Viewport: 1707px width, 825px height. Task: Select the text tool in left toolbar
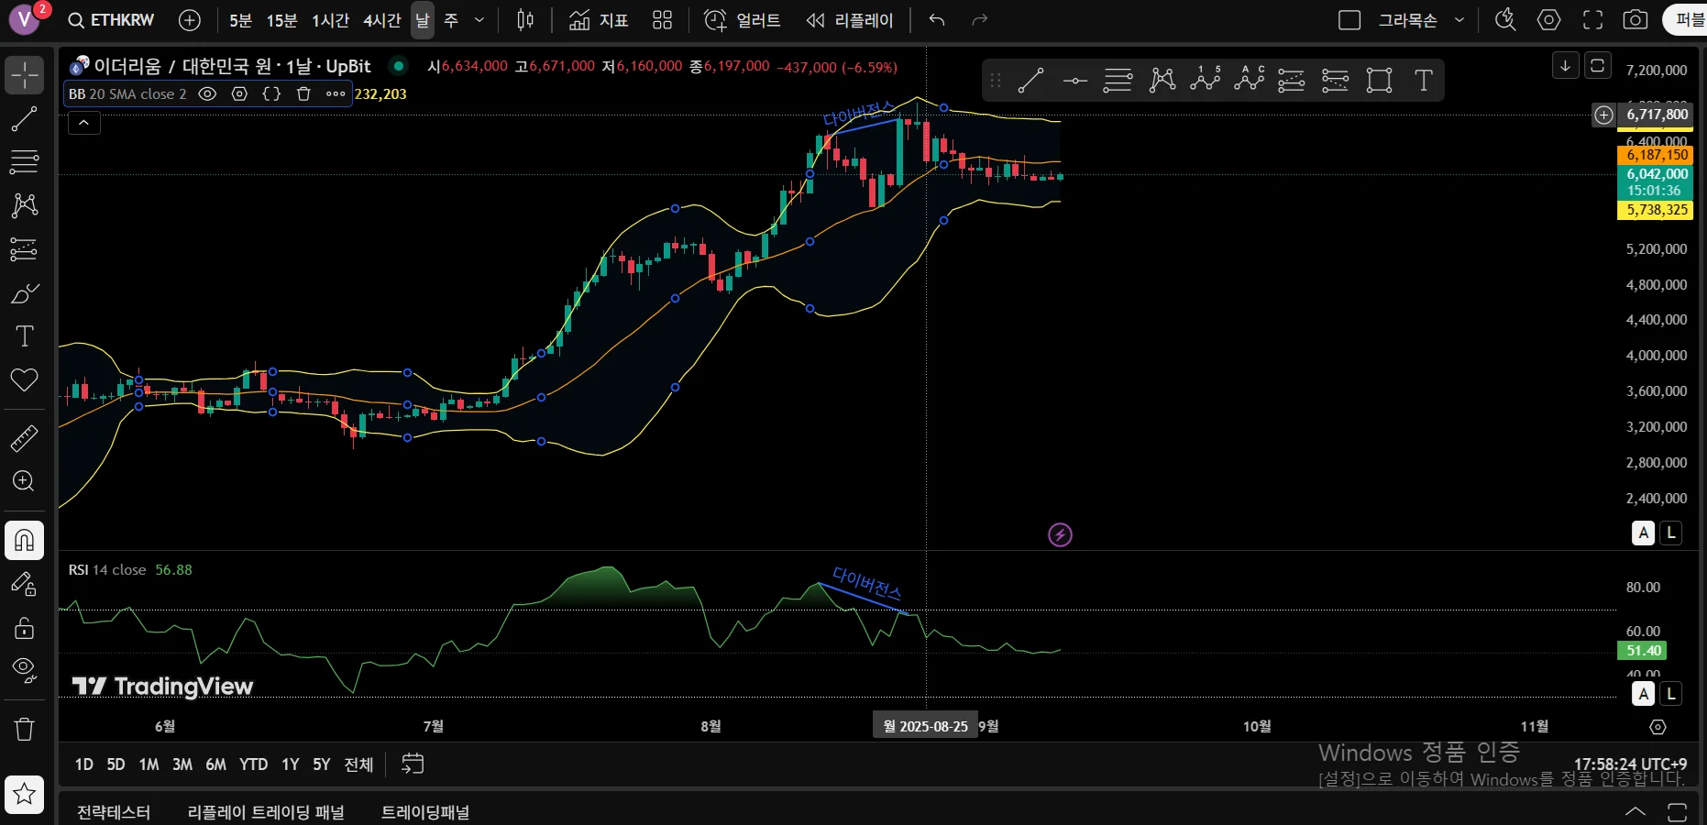click(25, 336)
